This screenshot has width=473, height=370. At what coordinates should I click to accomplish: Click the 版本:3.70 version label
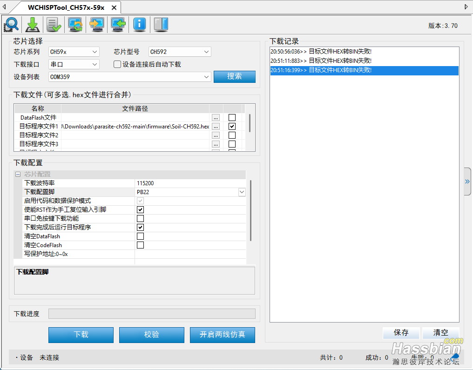443,26
